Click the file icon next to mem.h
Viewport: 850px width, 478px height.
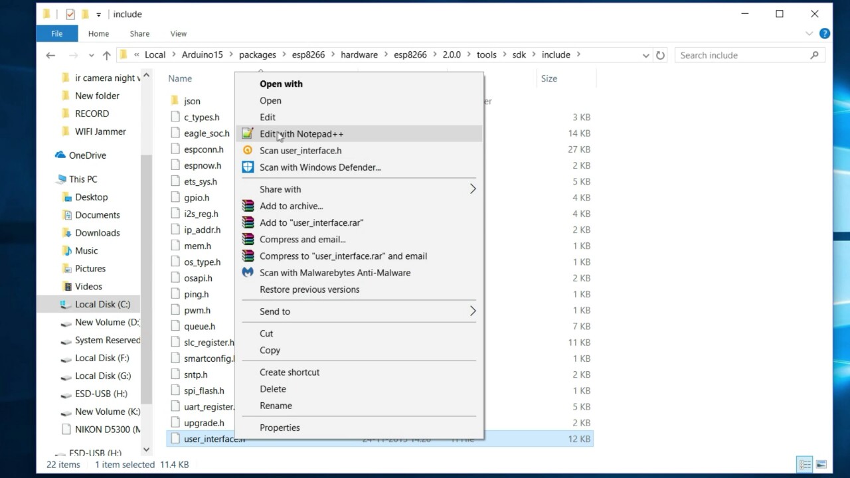[175, 246]
